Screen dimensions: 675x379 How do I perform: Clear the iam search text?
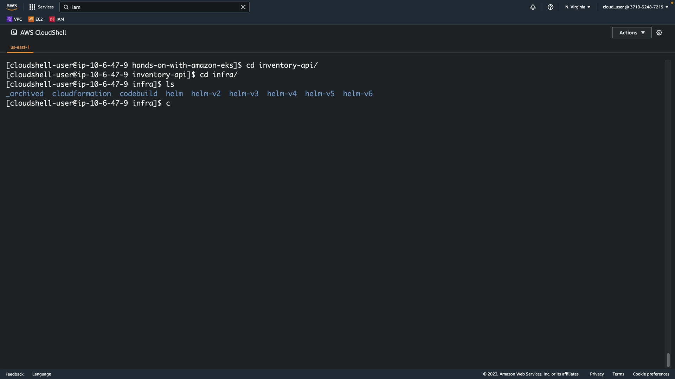pyautogui.click(x=243, y=7)
